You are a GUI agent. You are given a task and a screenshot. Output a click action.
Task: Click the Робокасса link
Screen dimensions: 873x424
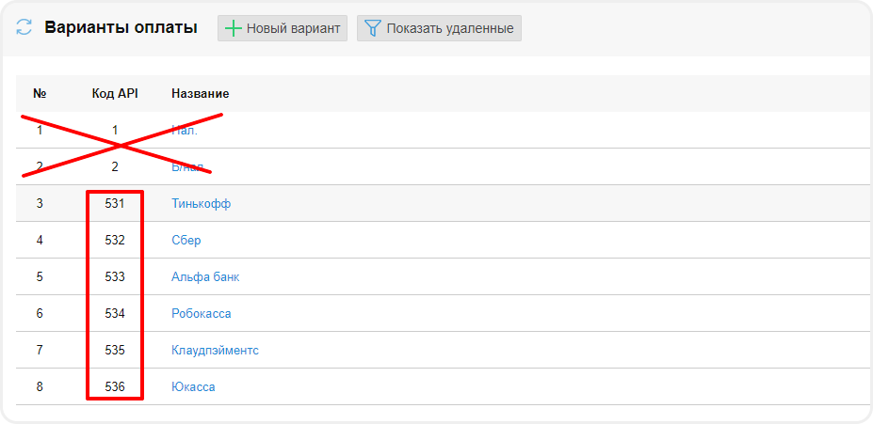tap(201, 314)
